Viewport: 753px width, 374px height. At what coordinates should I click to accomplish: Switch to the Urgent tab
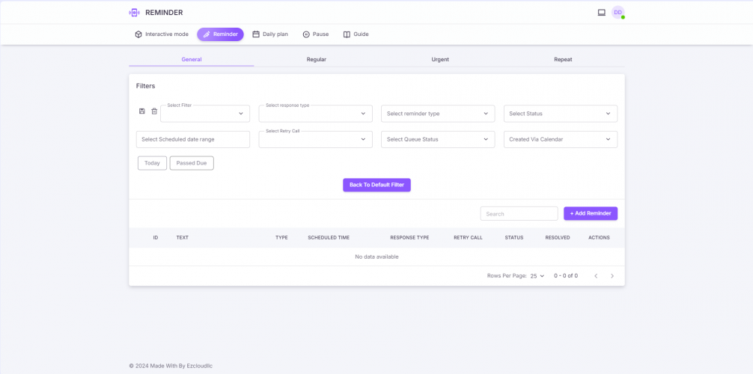pos(440,60)
